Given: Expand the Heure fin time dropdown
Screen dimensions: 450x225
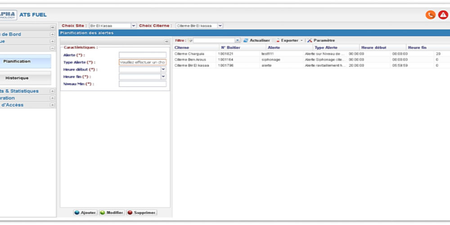Looking at the screenshot, I should pos(163,77).
